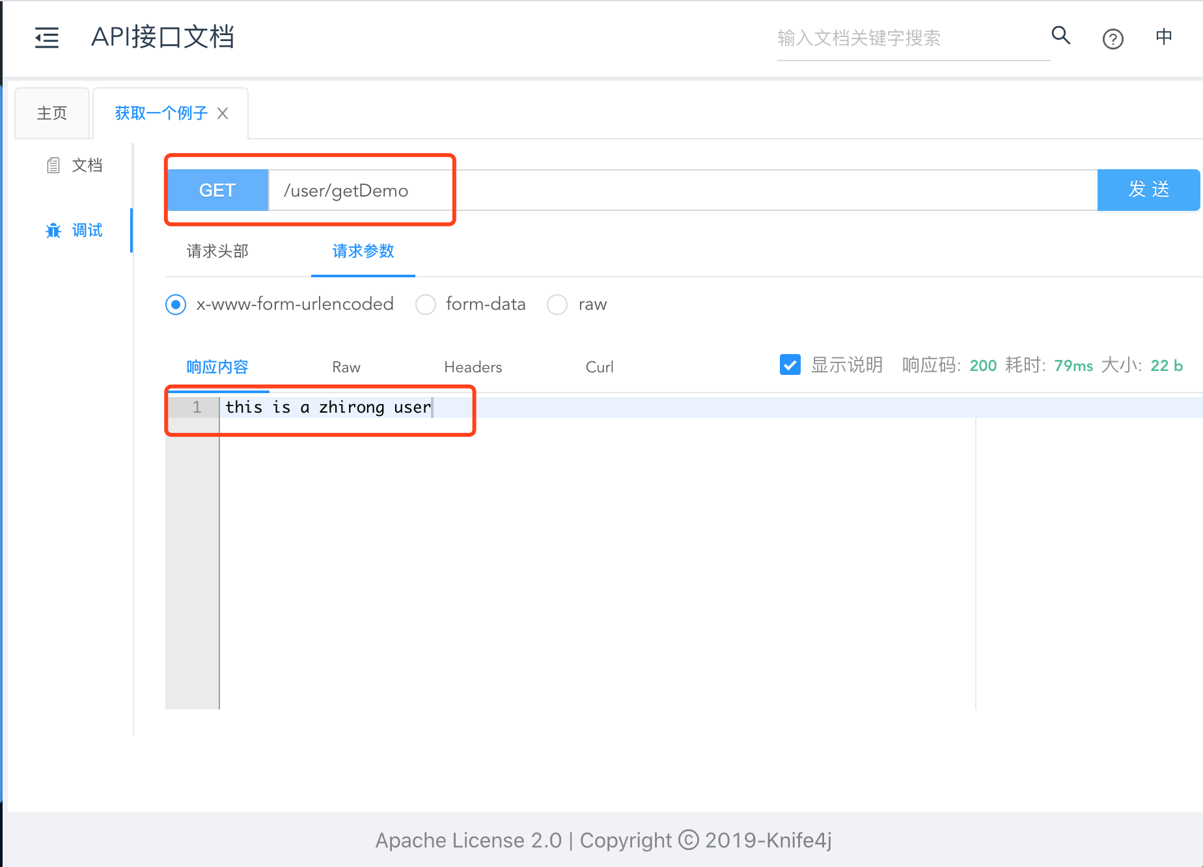Open the Headers response tab

(473, 367)
